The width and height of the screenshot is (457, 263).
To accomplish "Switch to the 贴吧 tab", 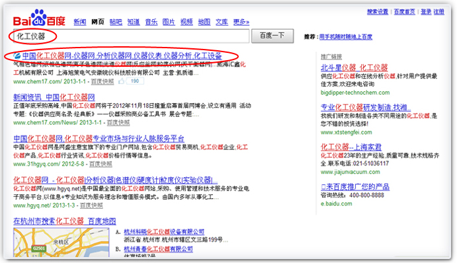I will [116, 22].
